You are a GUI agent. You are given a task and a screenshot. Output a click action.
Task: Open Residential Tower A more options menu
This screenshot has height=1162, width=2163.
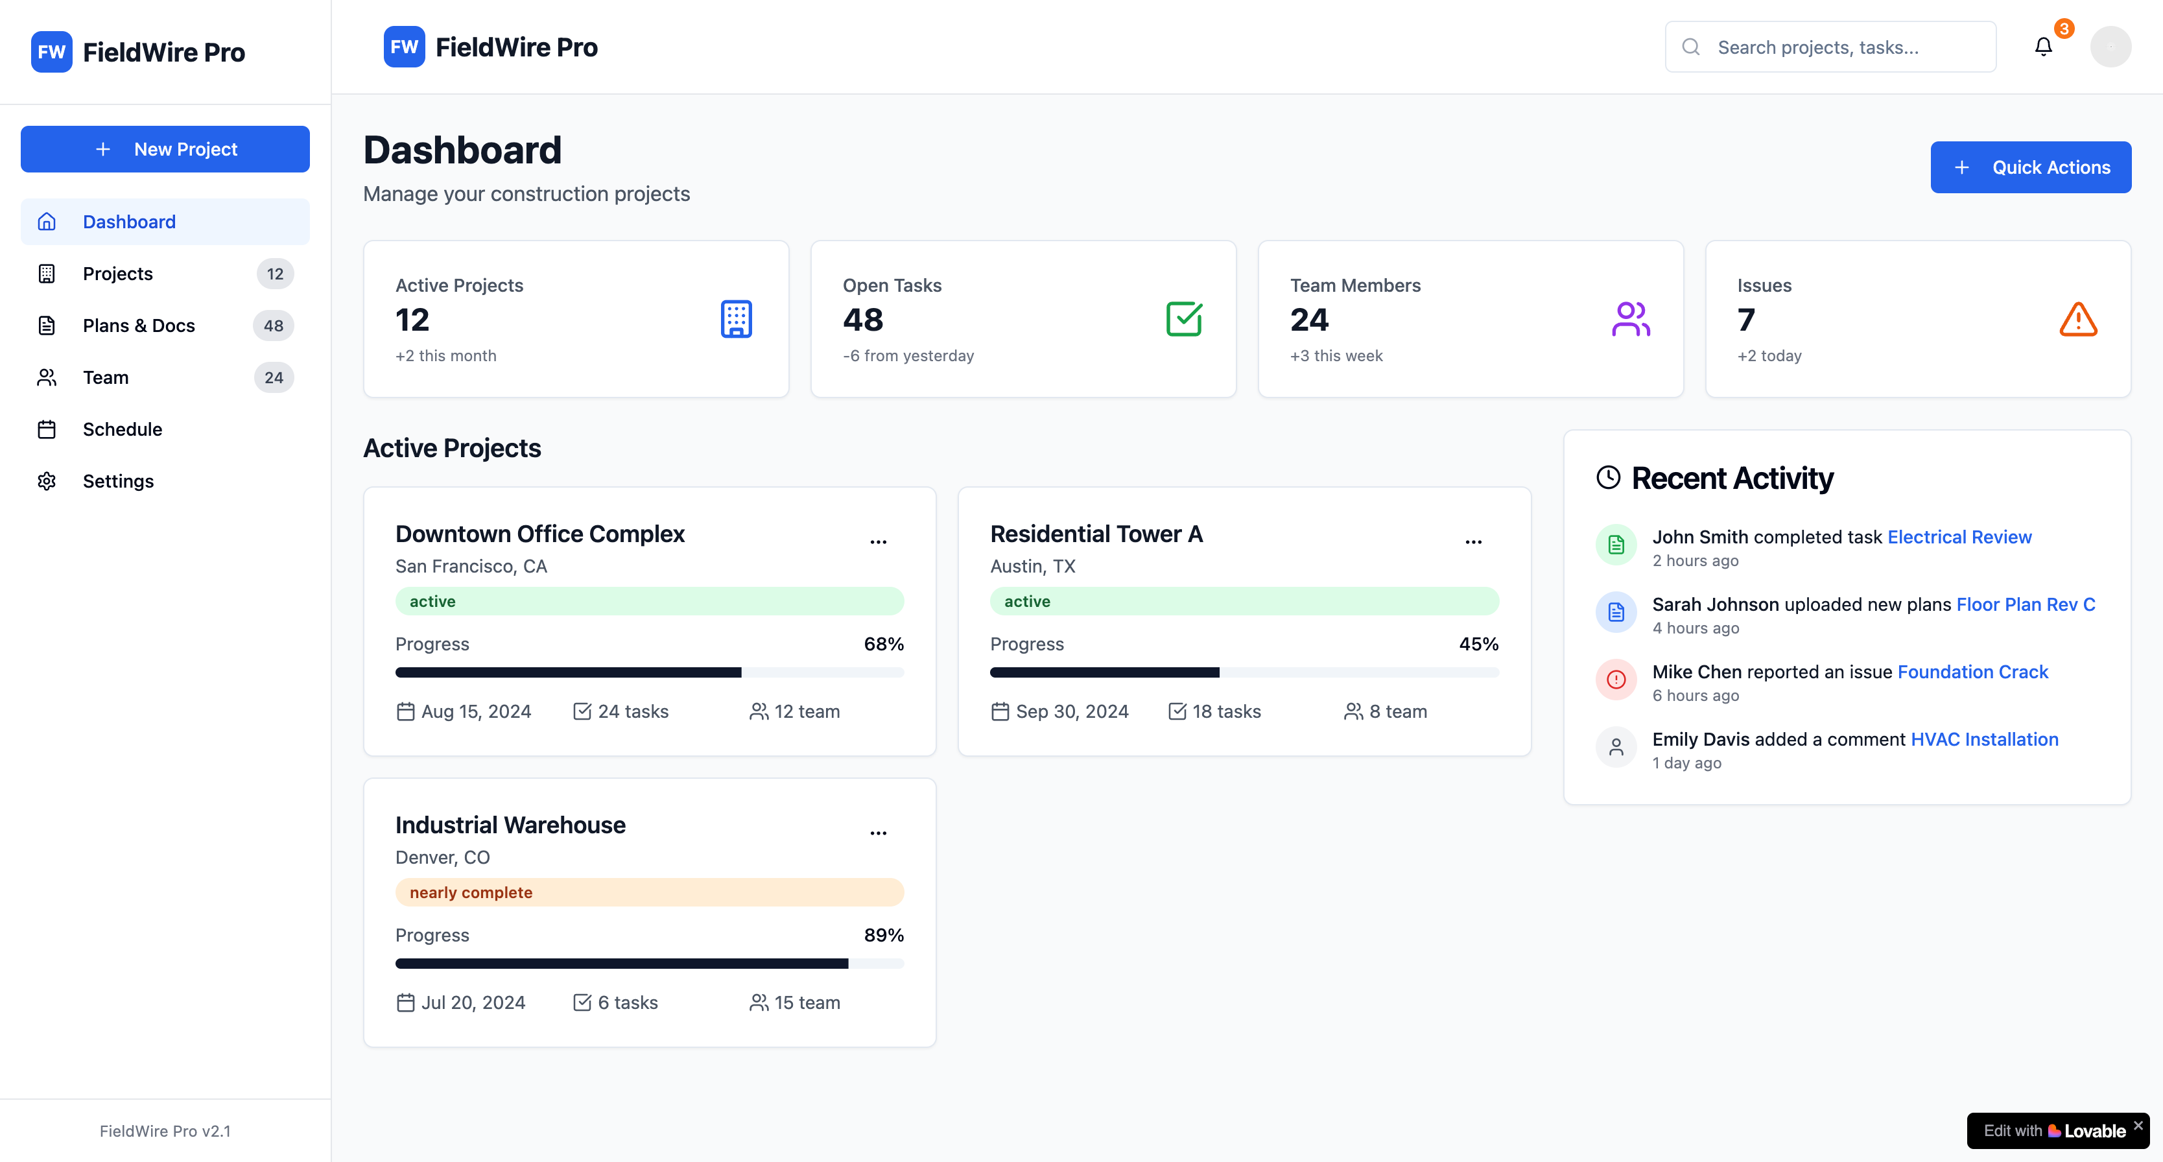[1474, 542]
